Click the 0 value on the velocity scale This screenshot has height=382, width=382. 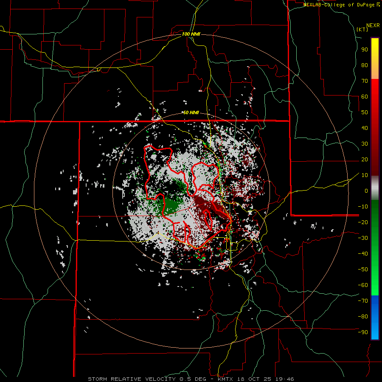(x=366, y=191)
